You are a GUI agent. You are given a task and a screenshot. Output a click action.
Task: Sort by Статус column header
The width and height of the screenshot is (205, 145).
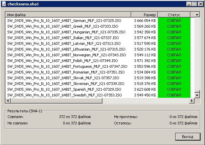(x=174, y=15)
